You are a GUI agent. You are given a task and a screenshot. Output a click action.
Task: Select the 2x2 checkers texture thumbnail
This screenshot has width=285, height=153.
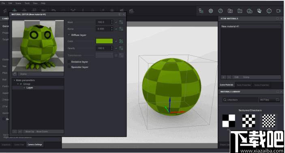pyautogui.click(x=229, y=121)
